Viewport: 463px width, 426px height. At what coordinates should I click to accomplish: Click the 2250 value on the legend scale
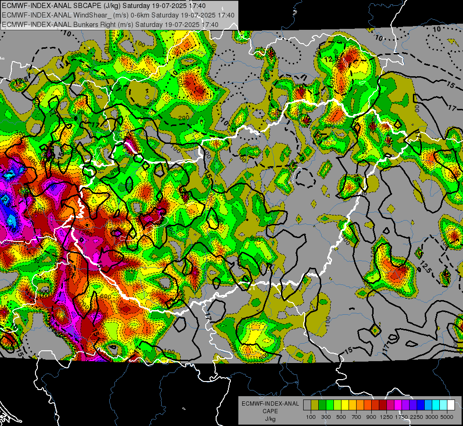tap(417, 417)
